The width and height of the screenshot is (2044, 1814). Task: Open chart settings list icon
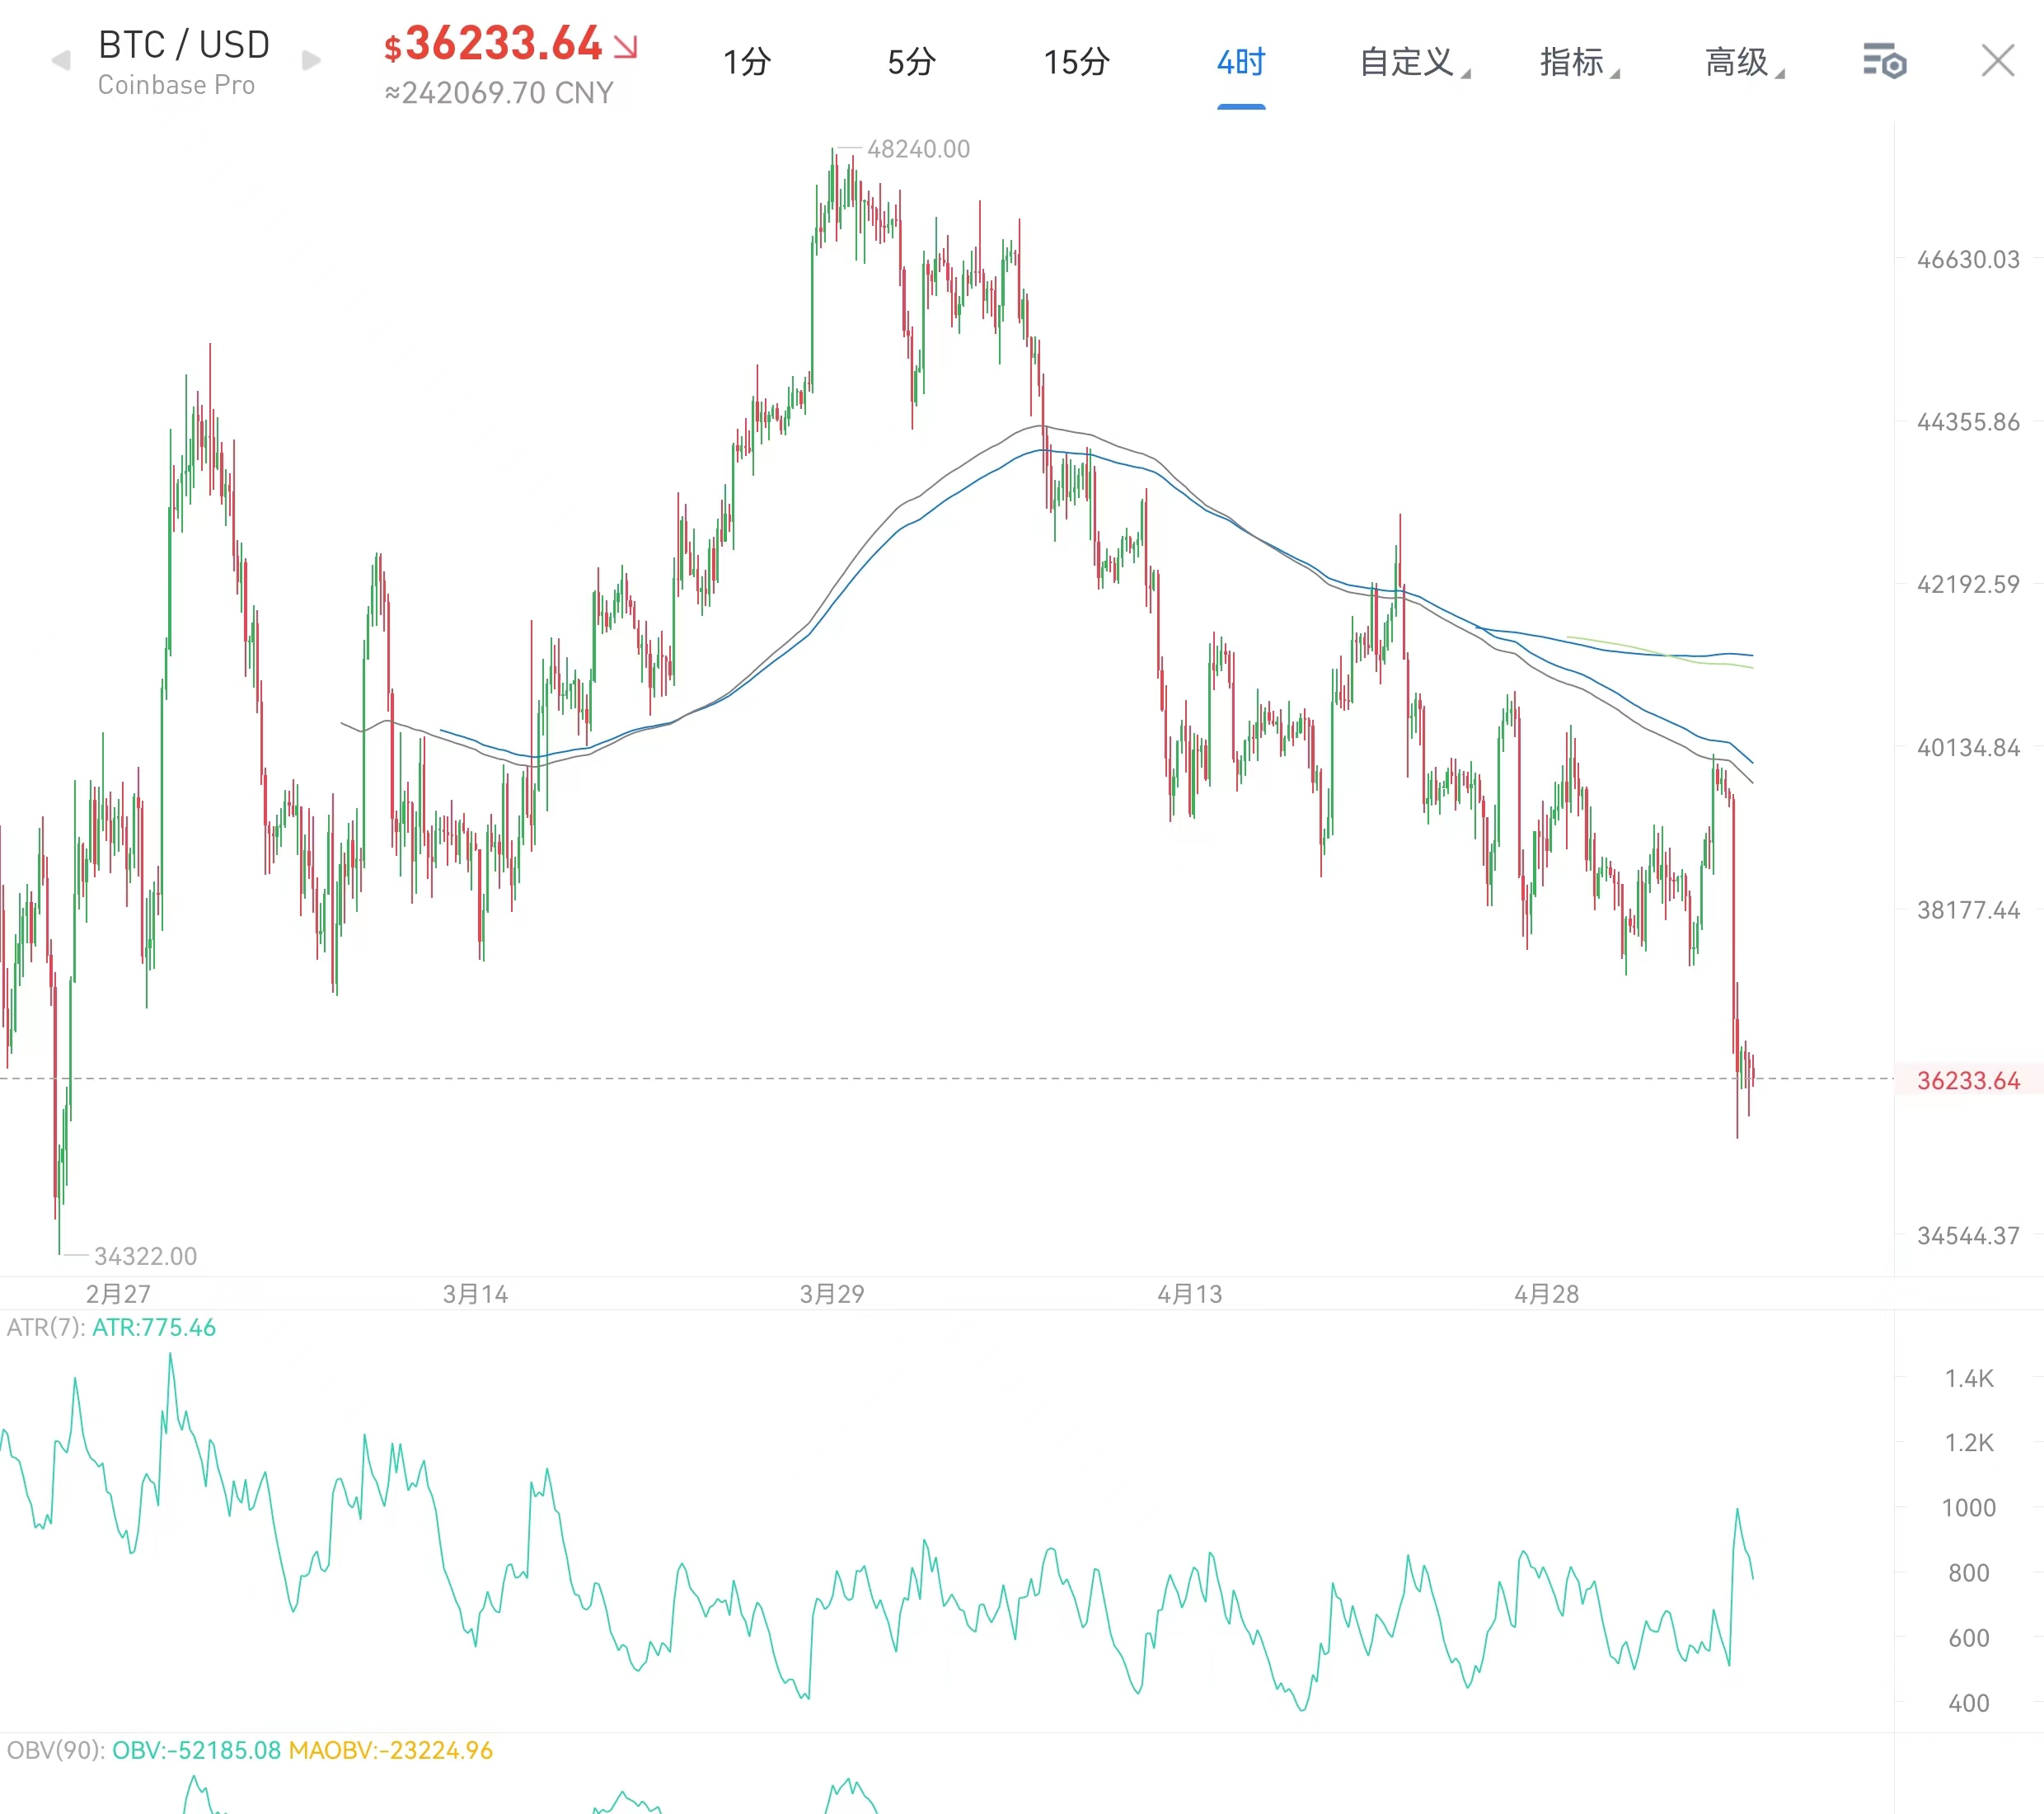click(x=1885, y=61)
